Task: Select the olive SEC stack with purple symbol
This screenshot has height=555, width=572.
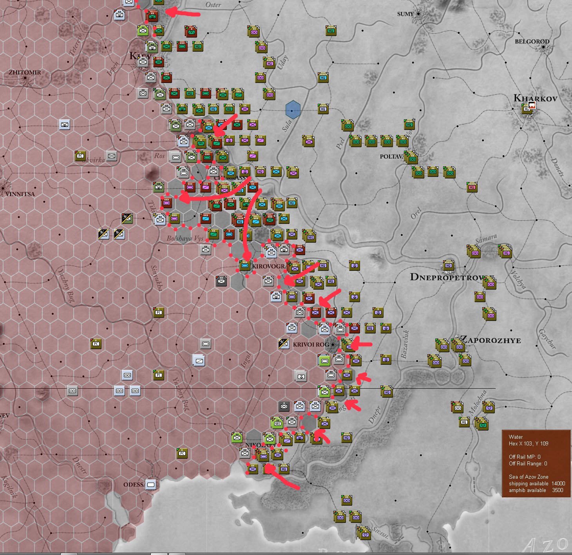Action: point(310,235)
